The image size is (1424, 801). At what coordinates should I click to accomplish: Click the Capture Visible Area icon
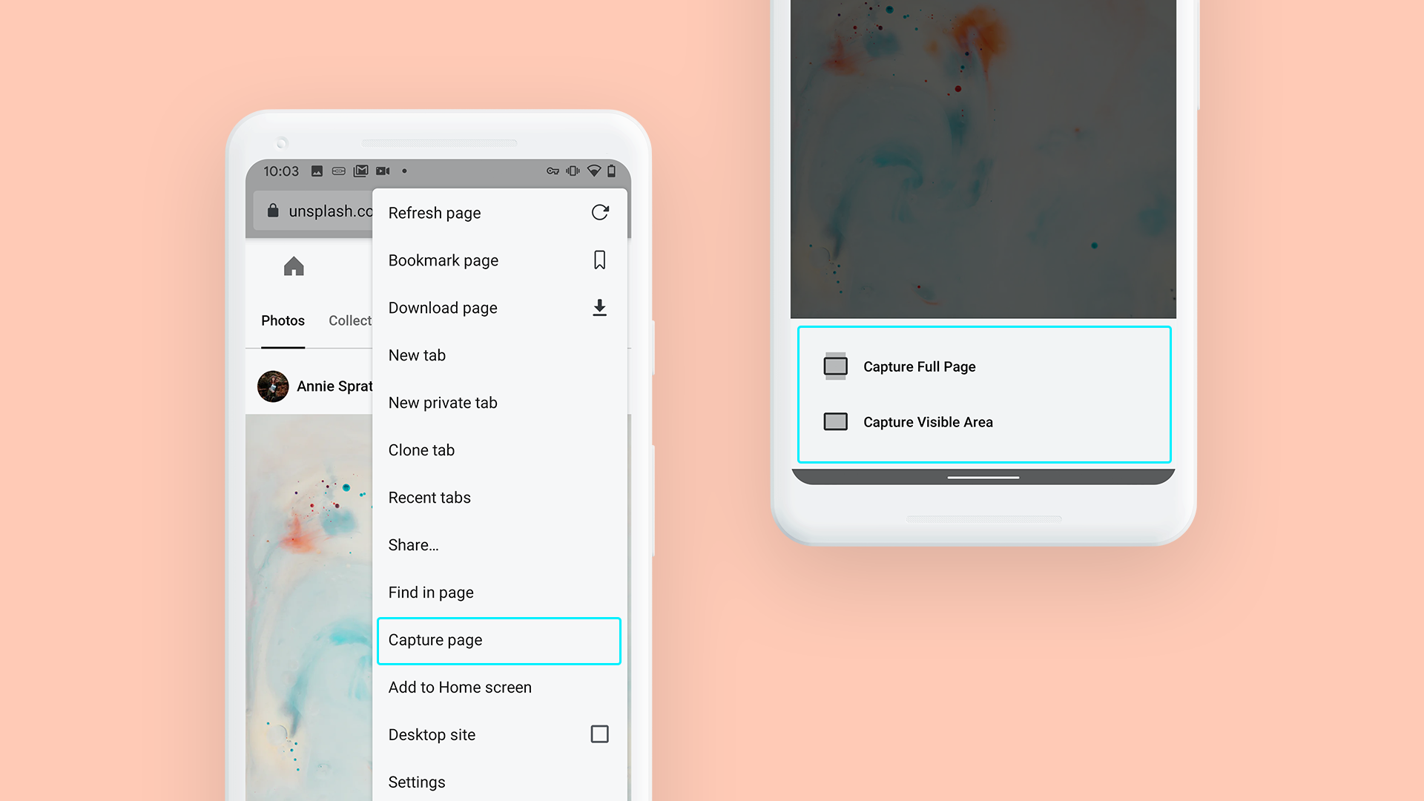pyautogui.click(x=835, y=421)
